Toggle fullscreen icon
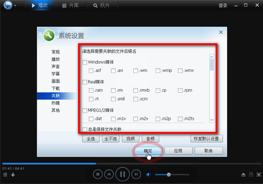The width and height of the screenshot is (263, 184). coord(259,175)
